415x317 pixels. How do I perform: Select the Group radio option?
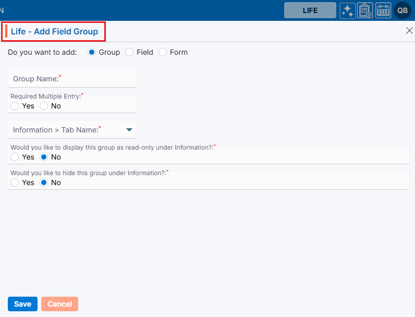pos(92,52)
